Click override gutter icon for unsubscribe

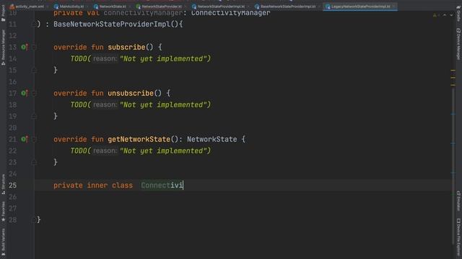[x=25, y=93]
